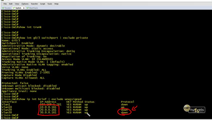The image size is (212, 120).
Task: Click the 'IP-Address' column header
Action: (x=48, y=102)
